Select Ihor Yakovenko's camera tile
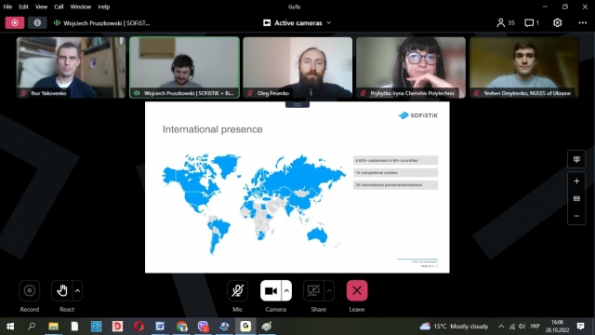595x335 pixels. click(x=71, y=67)
